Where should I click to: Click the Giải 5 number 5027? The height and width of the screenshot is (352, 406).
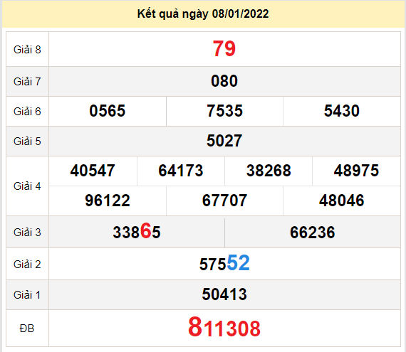[224, 141]
